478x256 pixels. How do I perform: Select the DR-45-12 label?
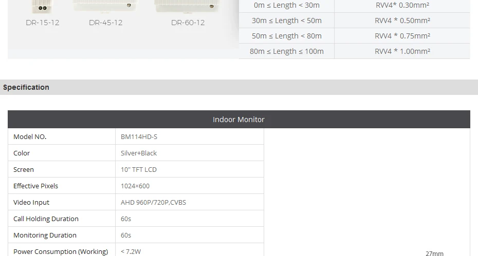(x=105, y=23)
